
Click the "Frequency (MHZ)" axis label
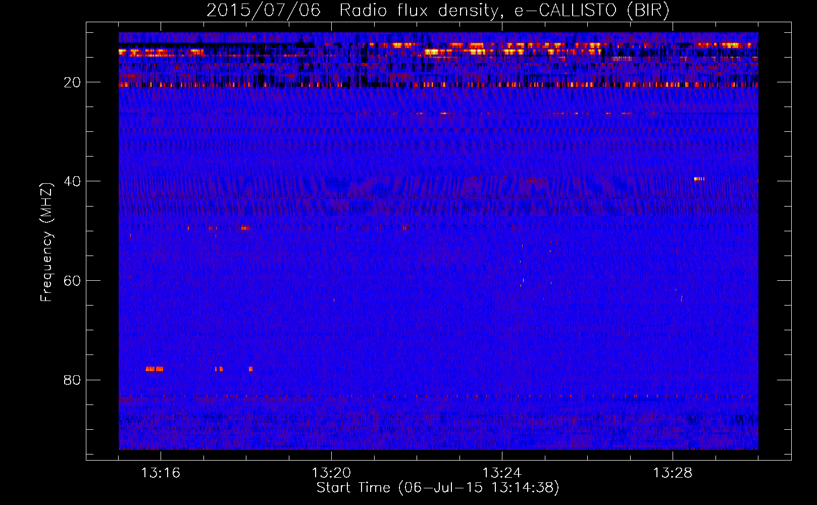click(x=46, y=242)
